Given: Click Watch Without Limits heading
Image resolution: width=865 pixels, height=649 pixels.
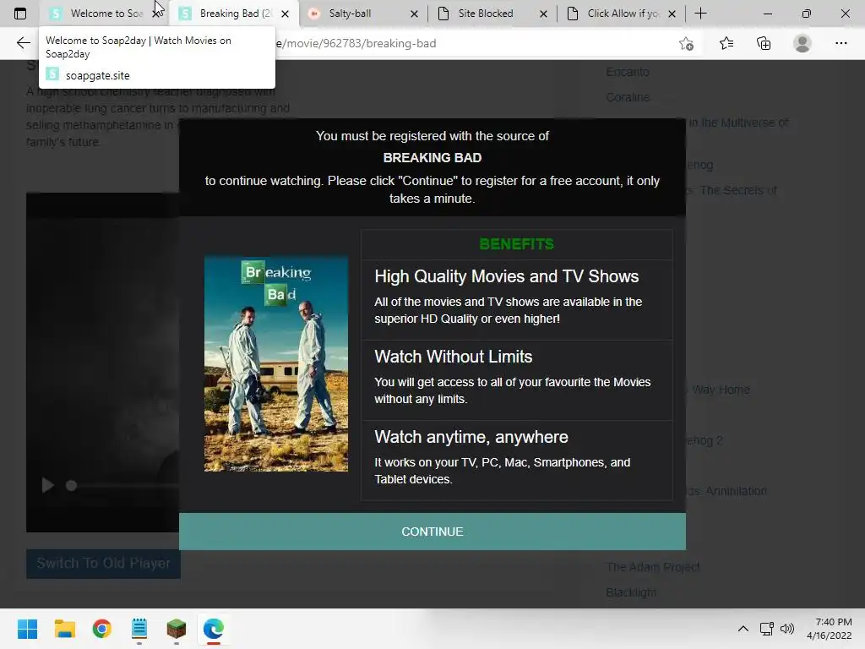Looking at the screenshot, I should point(454,357).
